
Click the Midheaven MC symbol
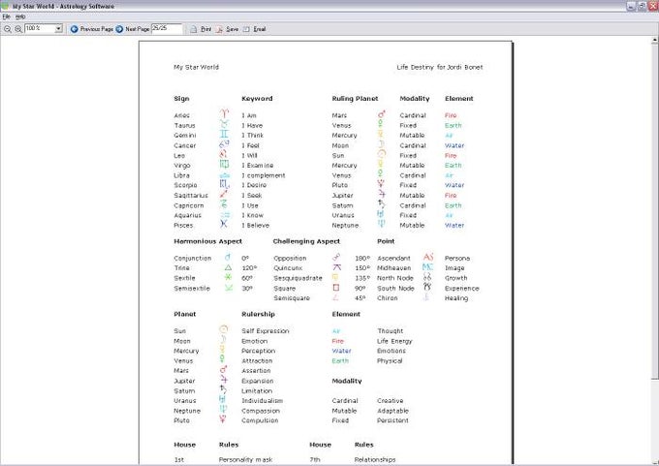pos(427,266)
